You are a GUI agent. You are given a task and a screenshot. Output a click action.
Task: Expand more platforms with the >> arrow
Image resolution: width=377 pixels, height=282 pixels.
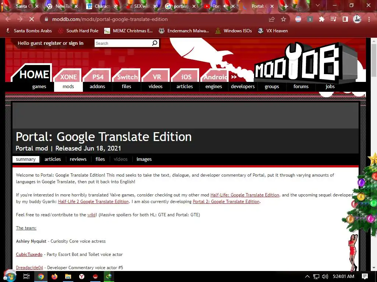pos(234,77)
